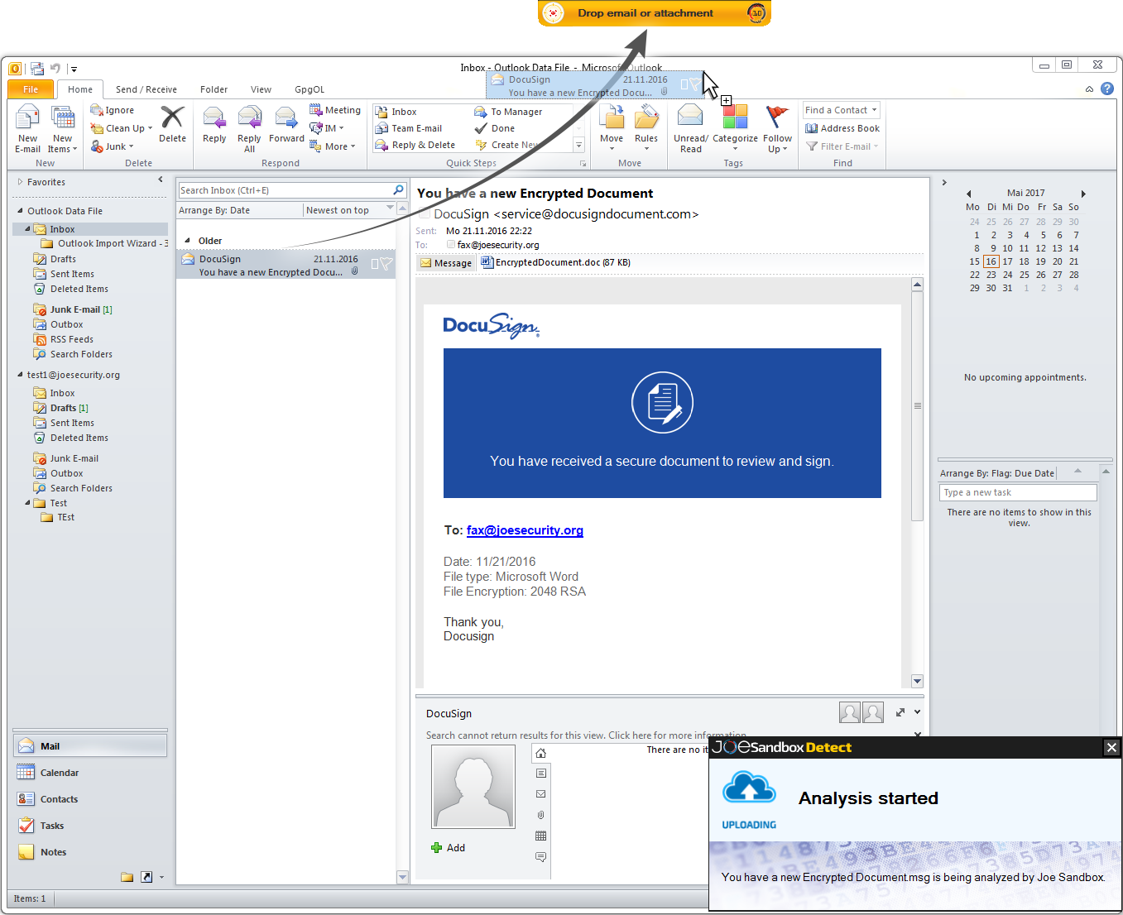
Task: Select date 16 in the calendar
Action: coord(991,261)
